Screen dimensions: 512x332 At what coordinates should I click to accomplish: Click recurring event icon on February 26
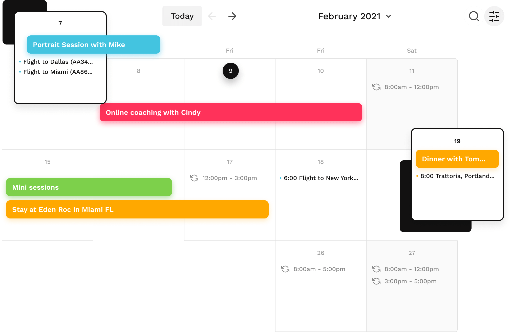(x=285, y=269)
